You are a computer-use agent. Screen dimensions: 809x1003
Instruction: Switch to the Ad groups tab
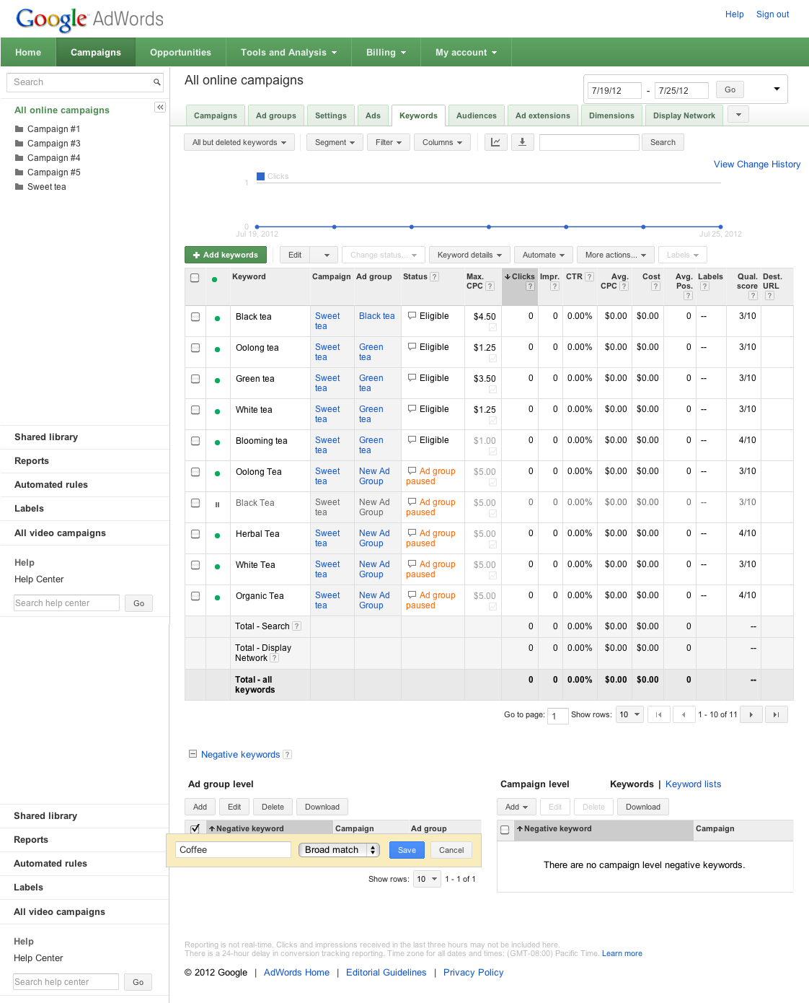pos(276,115)
